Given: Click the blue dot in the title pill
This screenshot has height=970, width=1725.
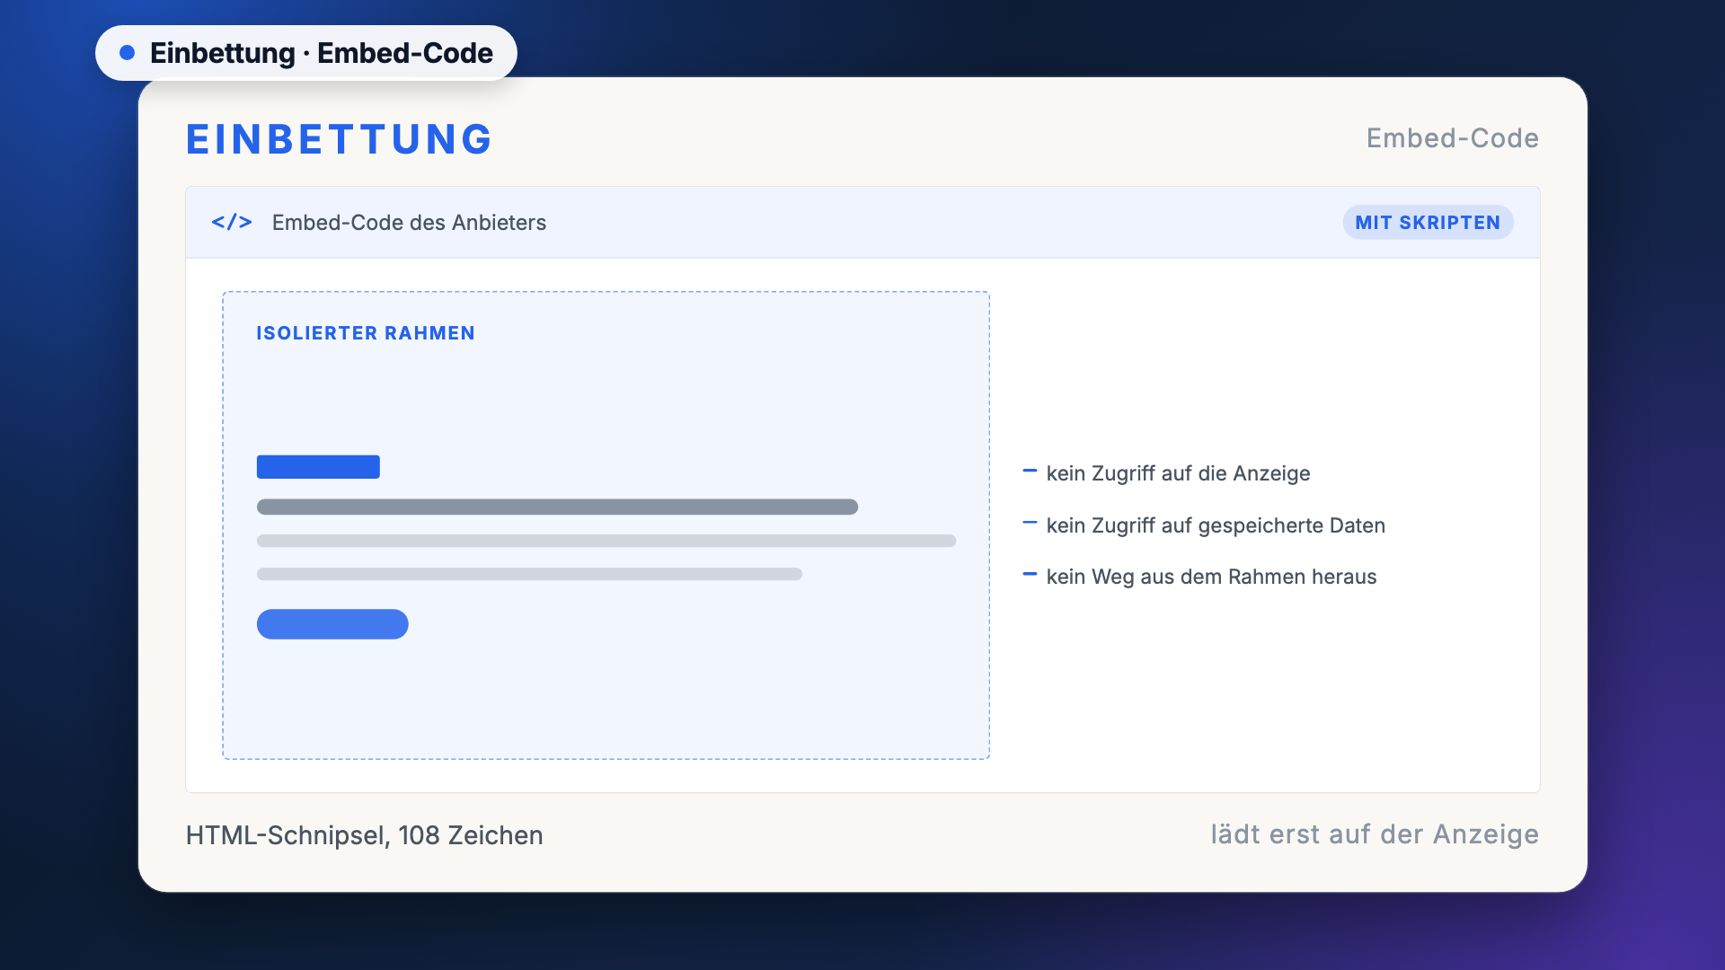Looking at the screenshot, I should [x=128, y=53].
